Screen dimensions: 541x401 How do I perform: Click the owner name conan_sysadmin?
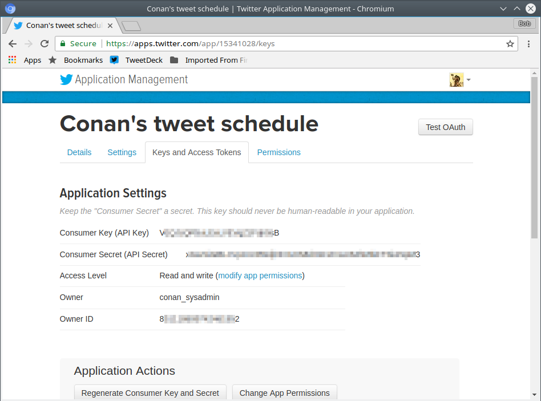tap(189, 297)
